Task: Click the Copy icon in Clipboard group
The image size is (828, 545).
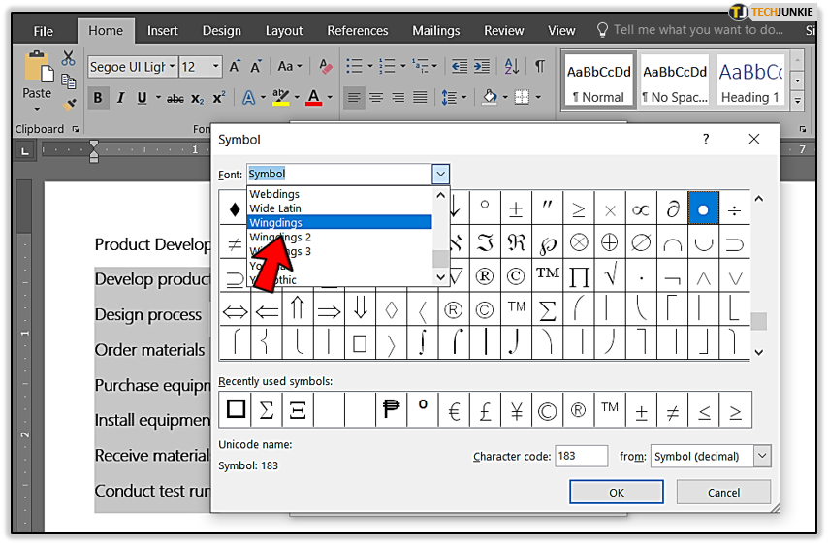Action: click(68, 81)
